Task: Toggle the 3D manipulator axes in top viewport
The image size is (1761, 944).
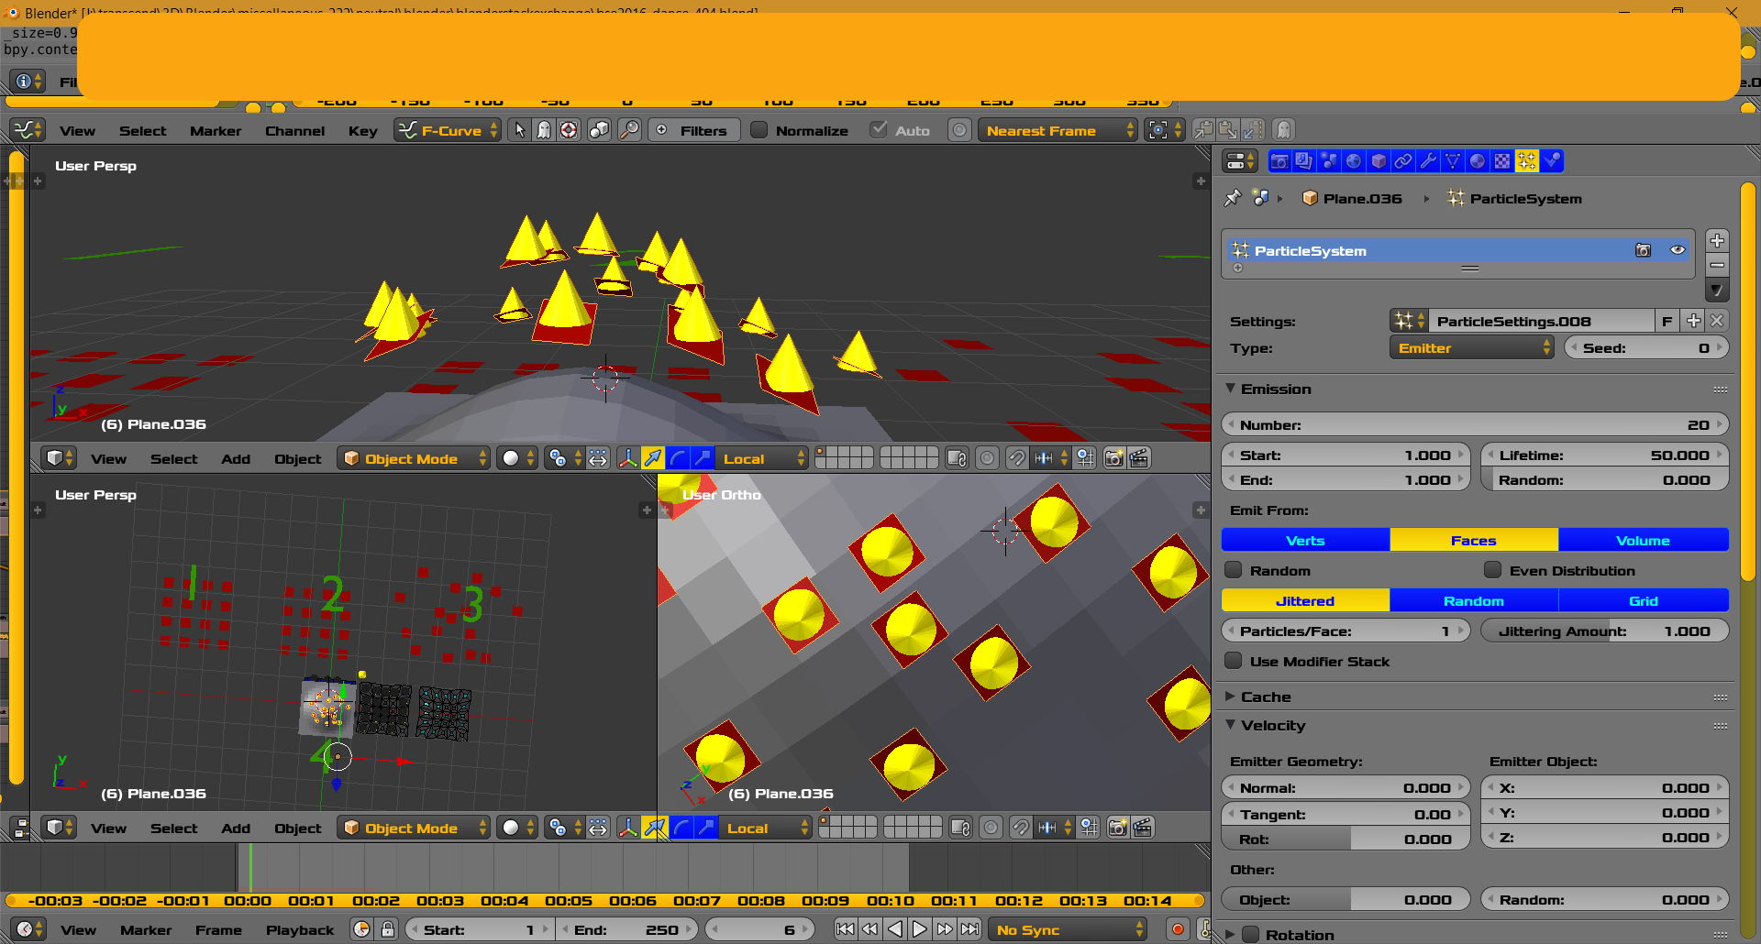Action: pyautogui.click(x=628, y=458)
